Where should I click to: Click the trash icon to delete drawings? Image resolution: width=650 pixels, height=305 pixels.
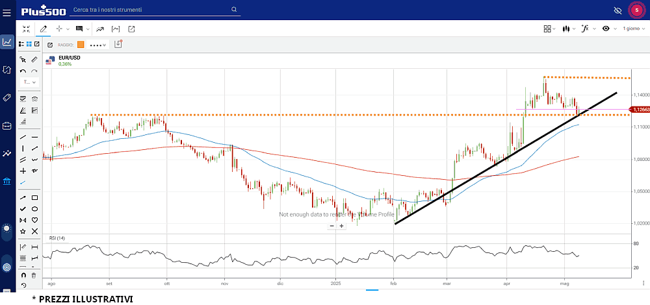tap(34, 275)
